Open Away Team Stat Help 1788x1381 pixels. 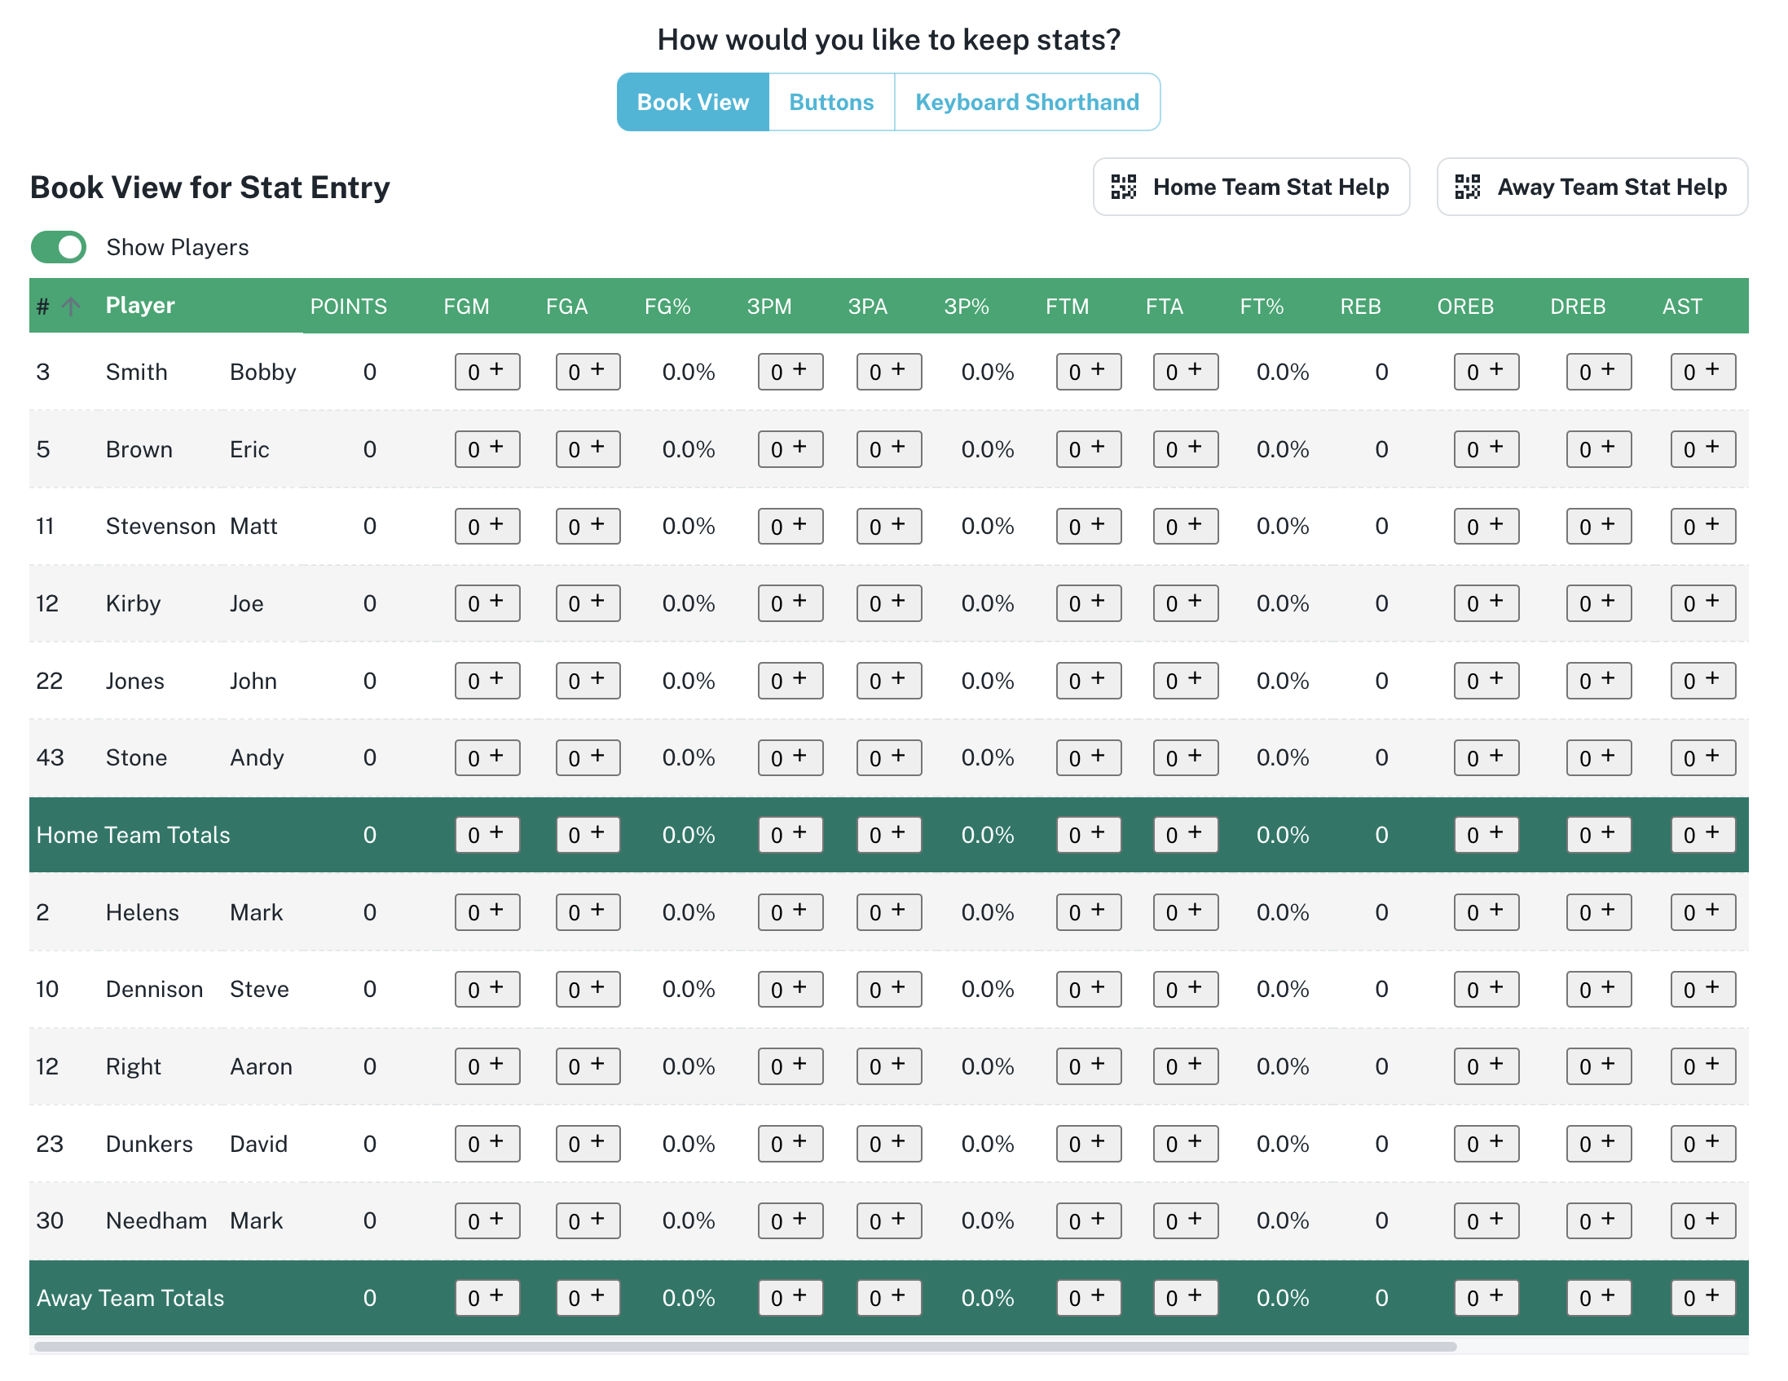pos(1592,187)
